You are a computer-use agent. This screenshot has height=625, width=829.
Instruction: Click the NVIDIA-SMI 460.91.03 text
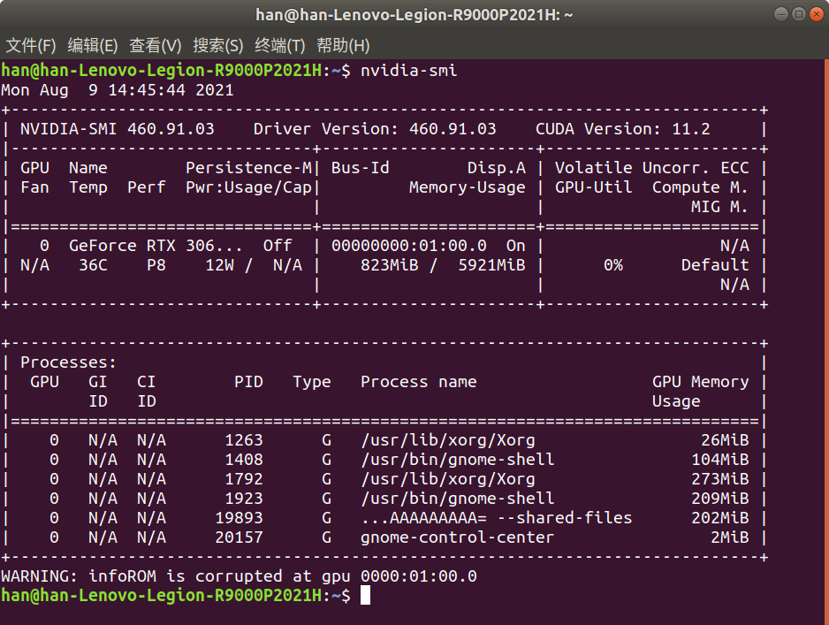118,129
